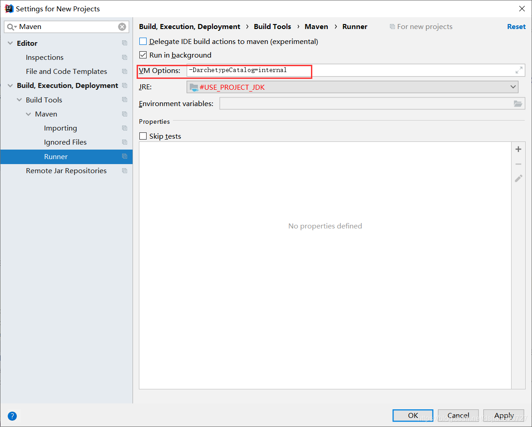The width and height of the screenshot is (532, 427).
Task: Click project-level icon beside Inspections
Action: click(x=124, y=57)
